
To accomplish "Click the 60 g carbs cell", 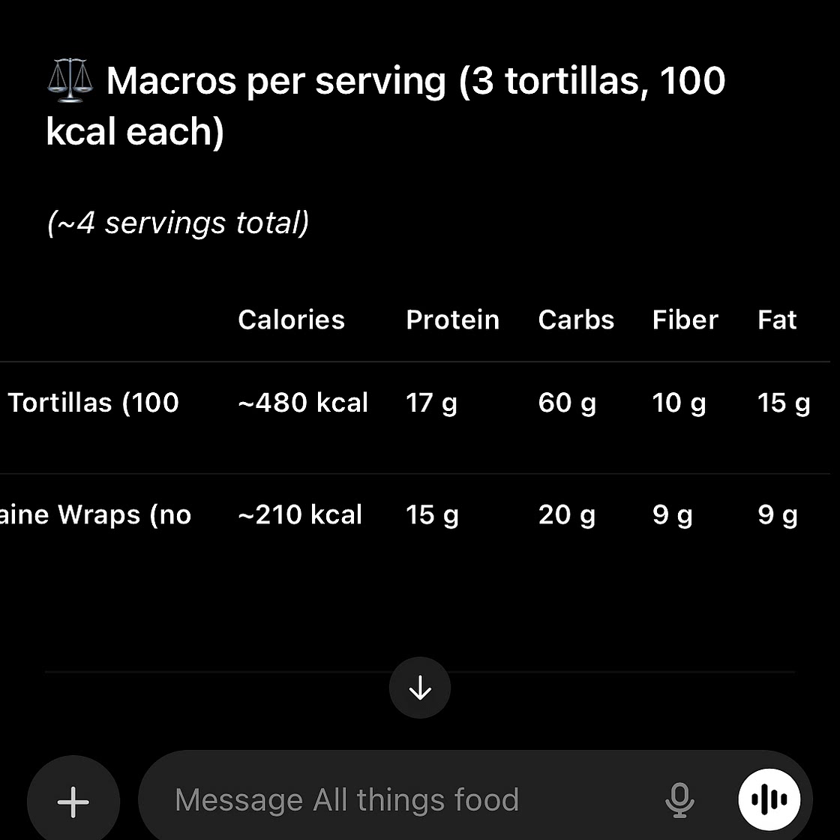I will click(x=567, y=403).
